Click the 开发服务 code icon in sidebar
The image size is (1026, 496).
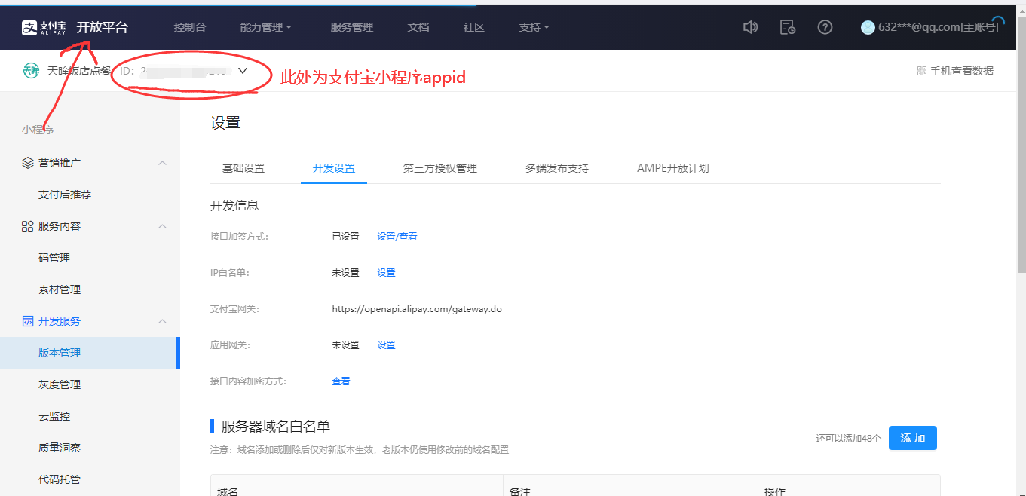28,321
